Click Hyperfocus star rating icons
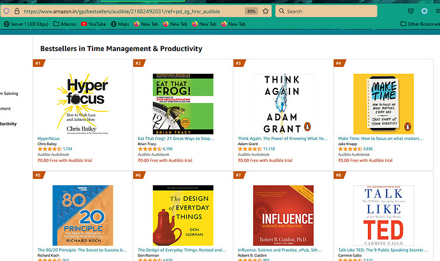440x261 pixels. tap(50, 149)
